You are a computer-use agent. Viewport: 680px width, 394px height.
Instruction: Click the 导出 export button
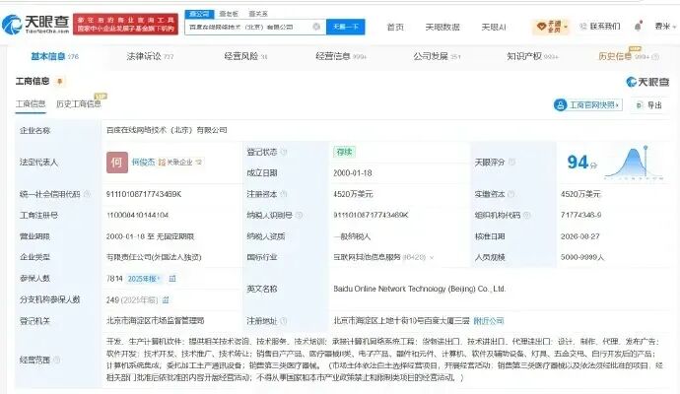pyautogui.click(x=649, y=104)
